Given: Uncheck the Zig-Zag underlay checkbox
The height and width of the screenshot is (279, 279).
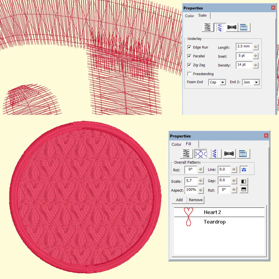Looking at the screenshot, I should 189,65.
